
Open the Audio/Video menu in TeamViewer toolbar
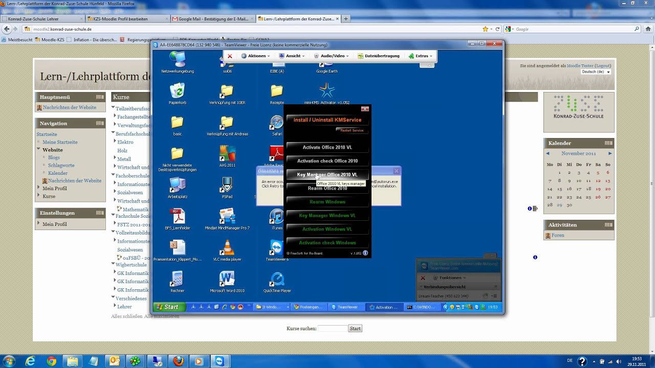coord(332,56)
